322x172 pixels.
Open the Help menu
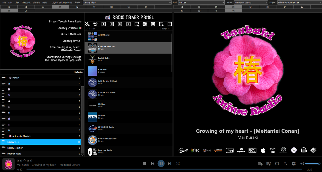click(x=45, y=3)
